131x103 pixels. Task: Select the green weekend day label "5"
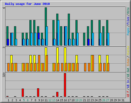pos(24,100)
